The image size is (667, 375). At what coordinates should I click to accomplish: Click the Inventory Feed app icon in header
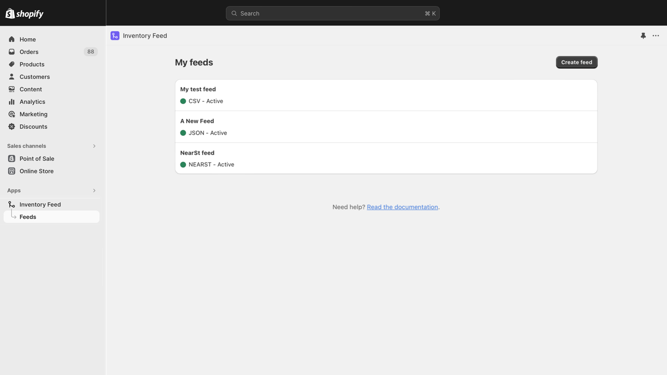115,36
